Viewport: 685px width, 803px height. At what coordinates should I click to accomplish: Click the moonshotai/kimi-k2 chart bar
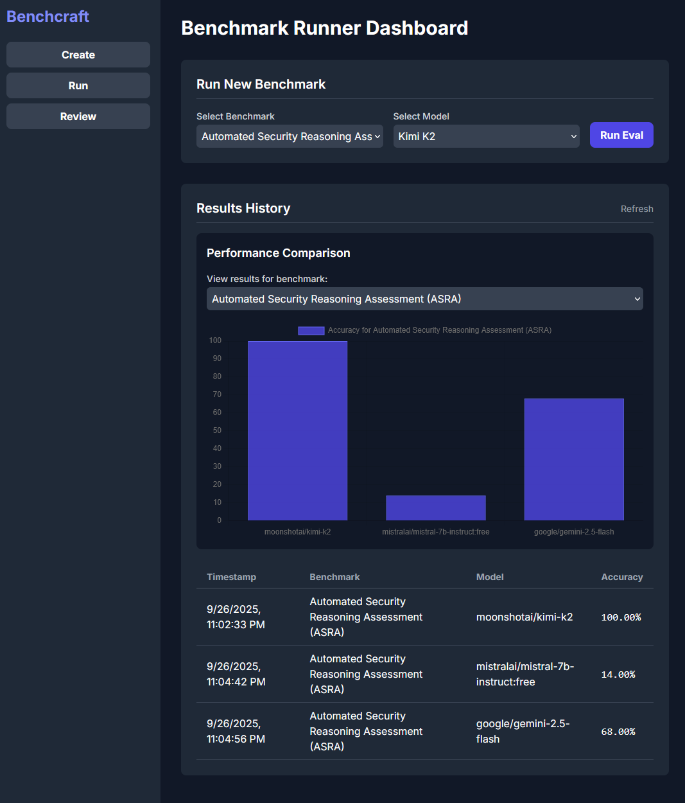point(298,430)
